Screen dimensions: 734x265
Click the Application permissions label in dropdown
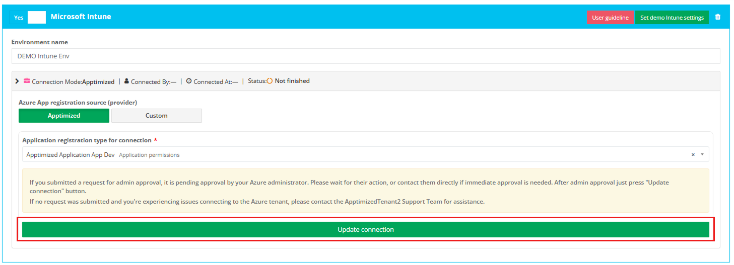[x=149, y=155]
